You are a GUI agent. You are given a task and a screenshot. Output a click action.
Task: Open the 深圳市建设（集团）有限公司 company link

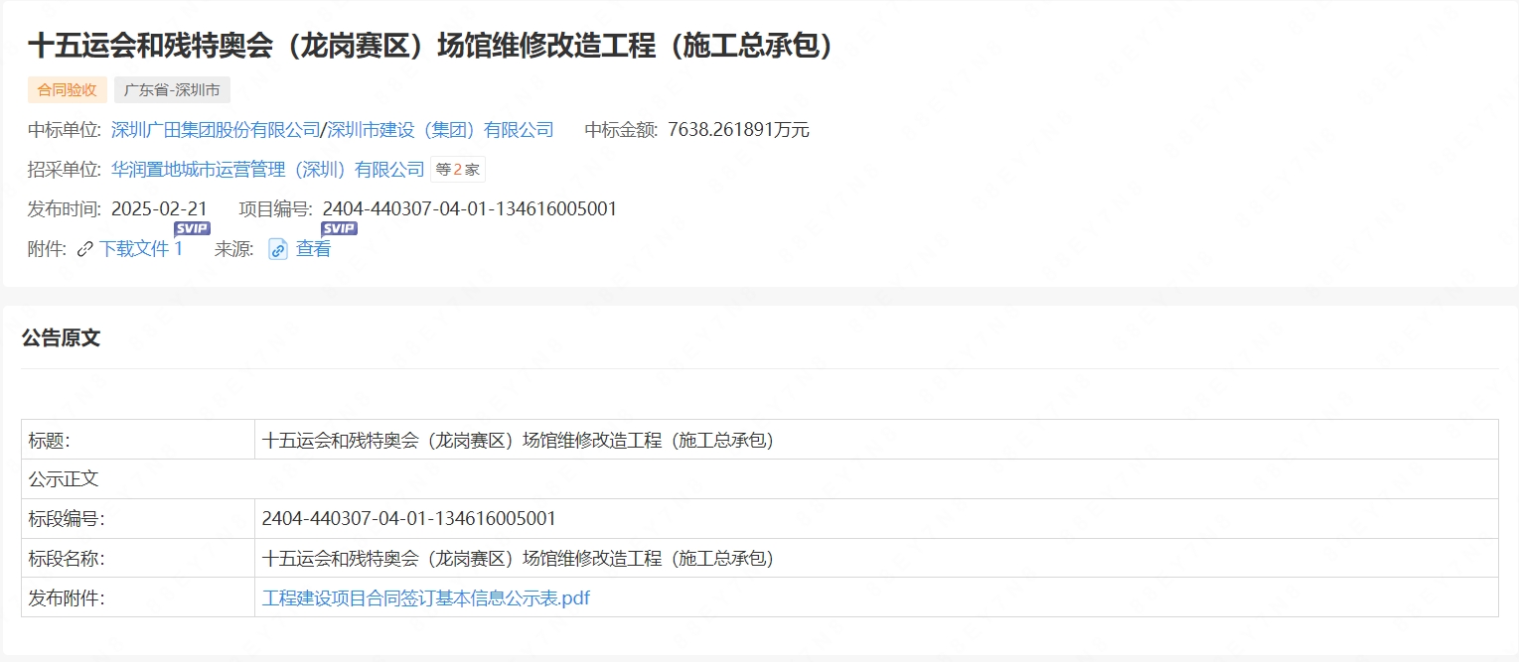440,130
